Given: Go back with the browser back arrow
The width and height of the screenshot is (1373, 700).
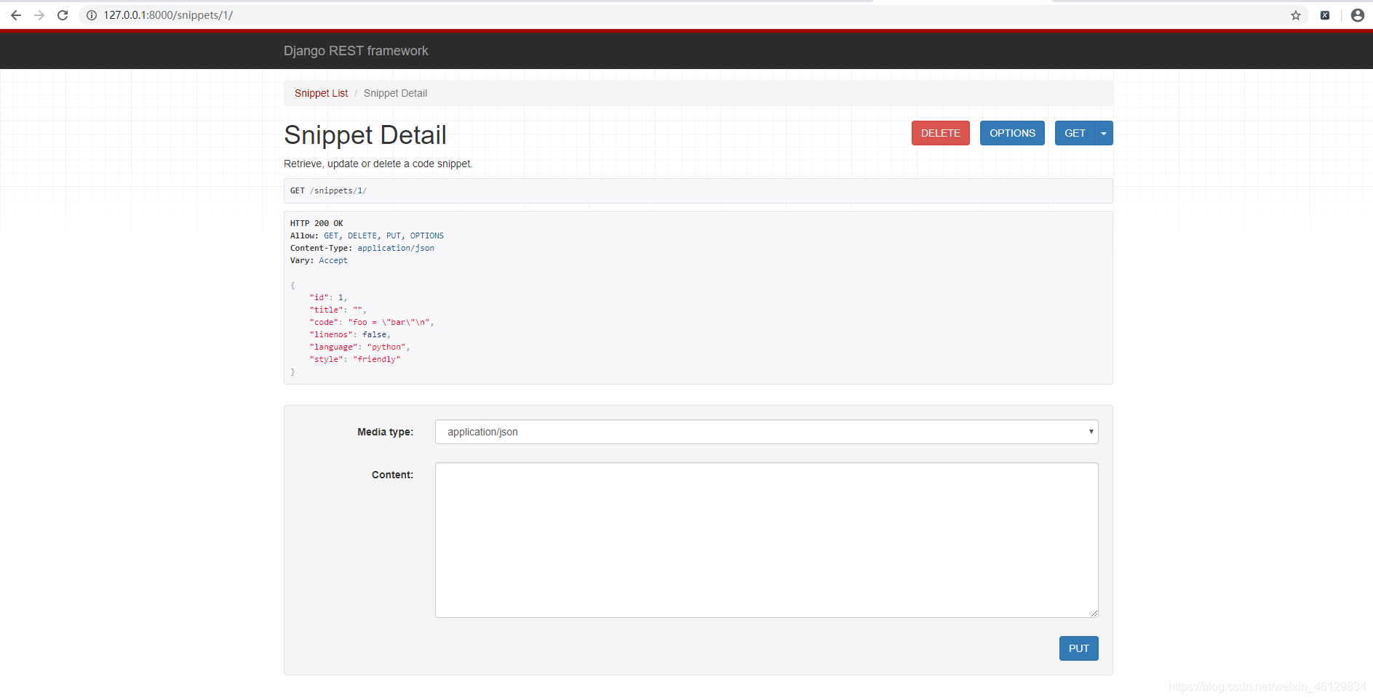Looking at the screenshot, I should coord(15,15).
